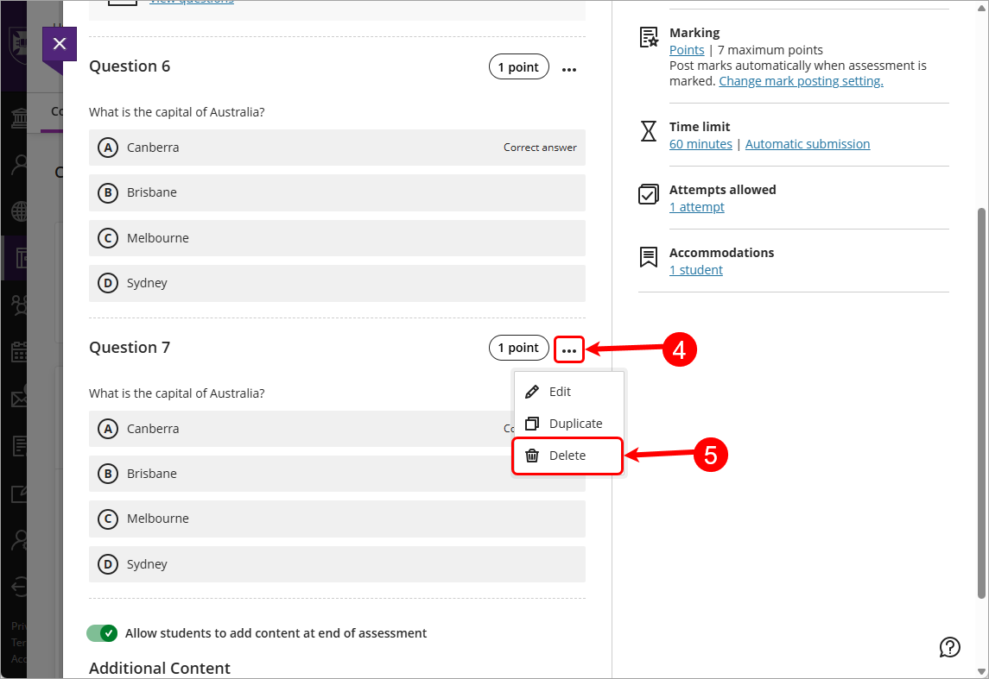Viewport: 989px width, 679px height.
Task: Click the Question 6 heading text
Action: coord(130,66)
